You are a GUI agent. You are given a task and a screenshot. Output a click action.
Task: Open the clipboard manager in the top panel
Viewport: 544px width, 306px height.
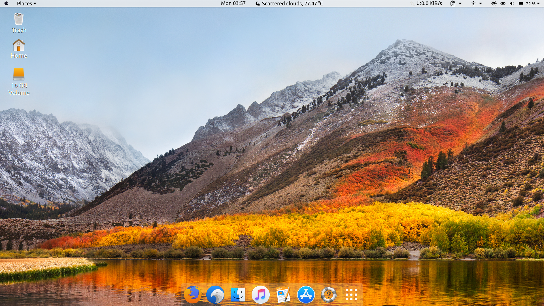pyautogui.click(x=452, y=4)
